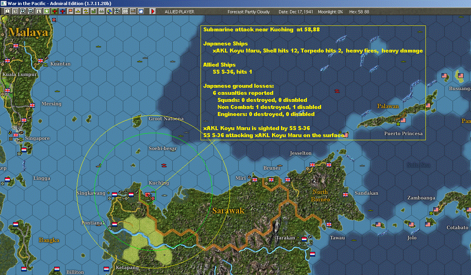Click the Singapore base label
471x275 pixels.
(x=37, y=138)
